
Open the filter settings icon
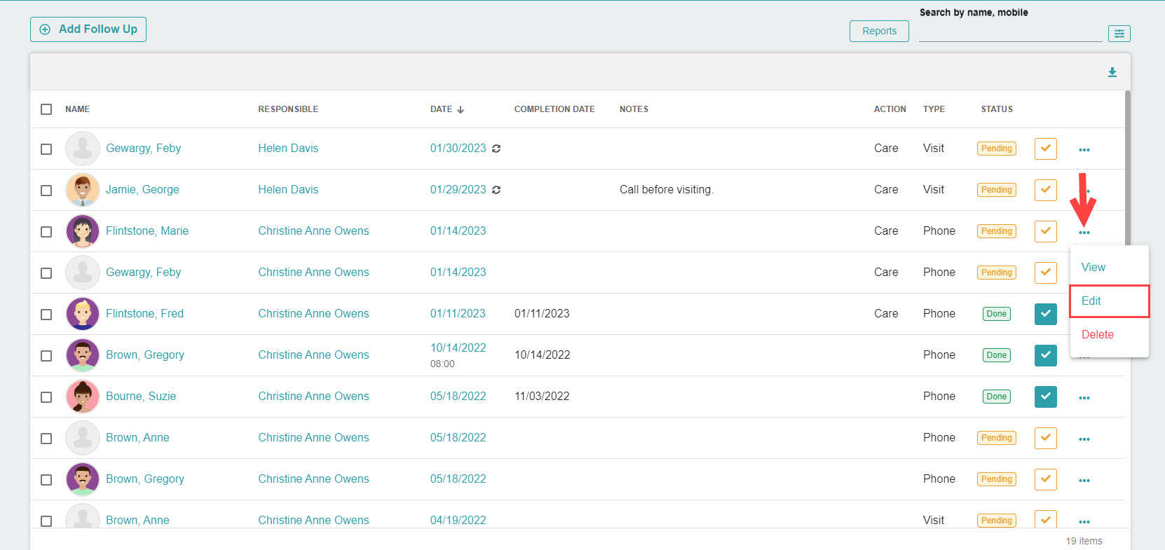[1119, 33]
